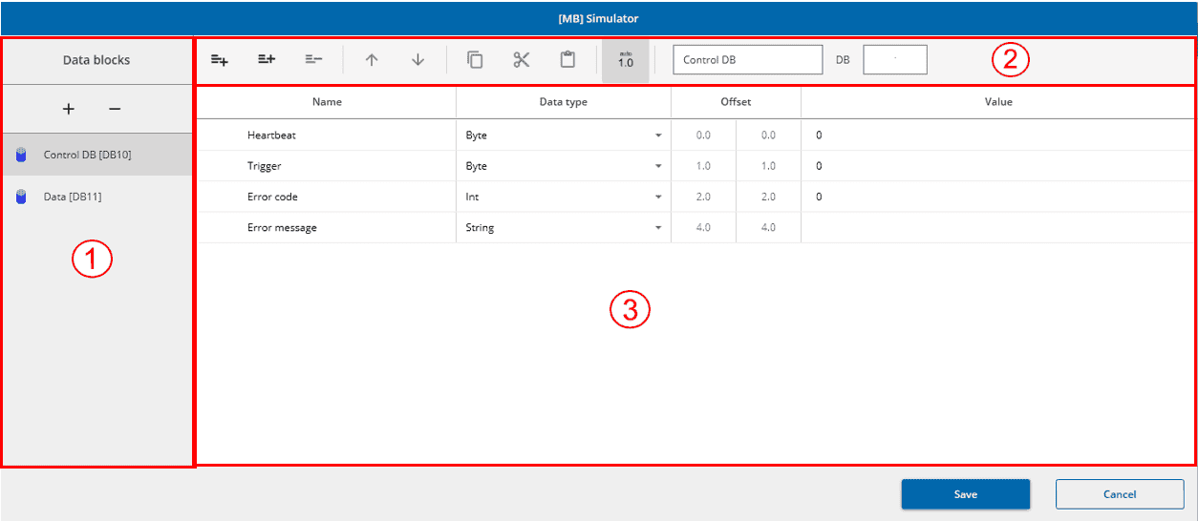Click the Save button
The height and width of the screenshot is (521, 1198).
(966, 494)
